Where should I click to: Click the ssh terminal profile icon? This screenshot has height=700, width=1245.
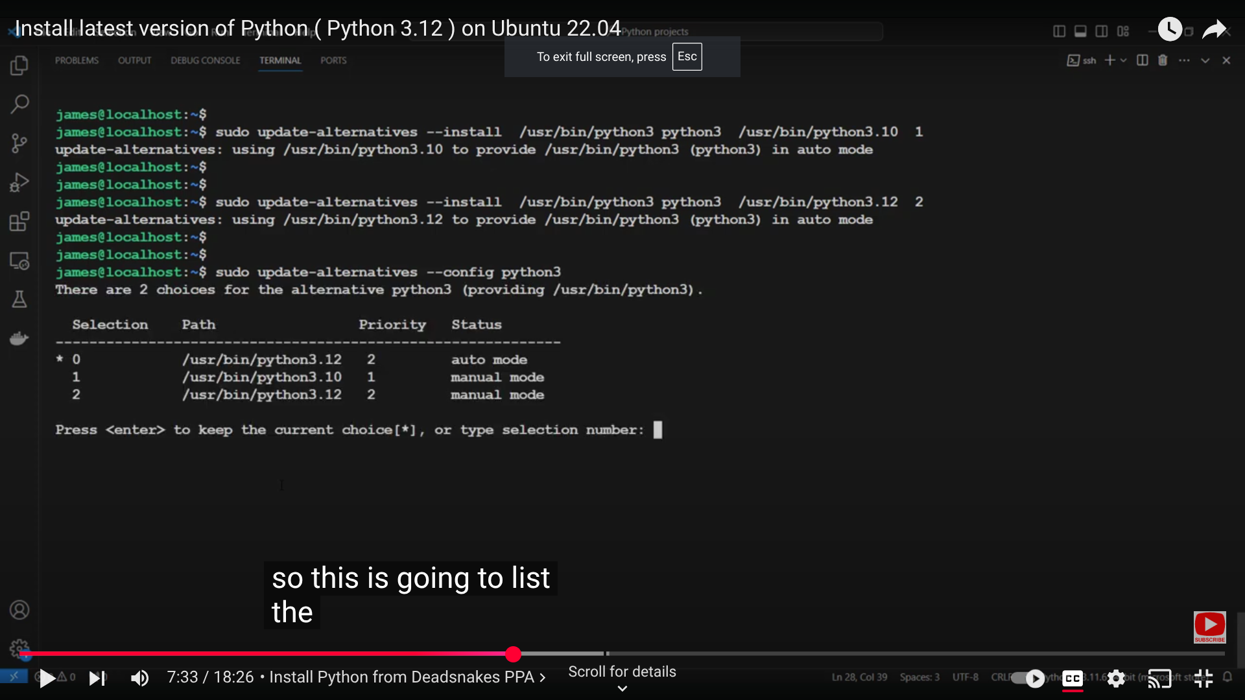pyautogui.click(x=1073, y=60)
